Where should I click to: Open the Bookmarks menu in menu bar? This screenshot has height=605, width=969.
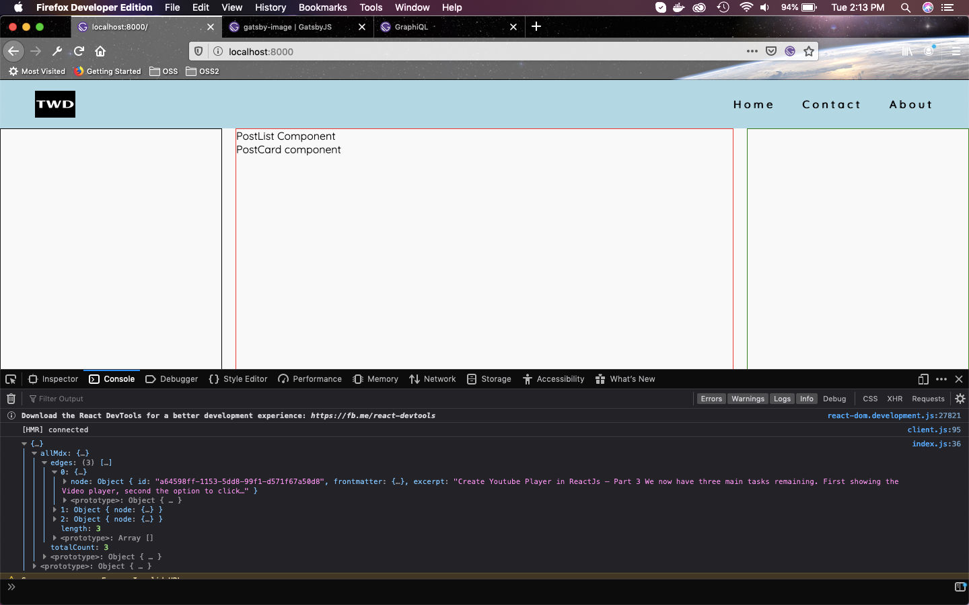point(323,7)
